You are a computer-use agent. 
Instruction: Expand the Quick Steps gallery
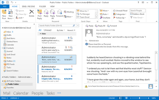click(96, 17)
